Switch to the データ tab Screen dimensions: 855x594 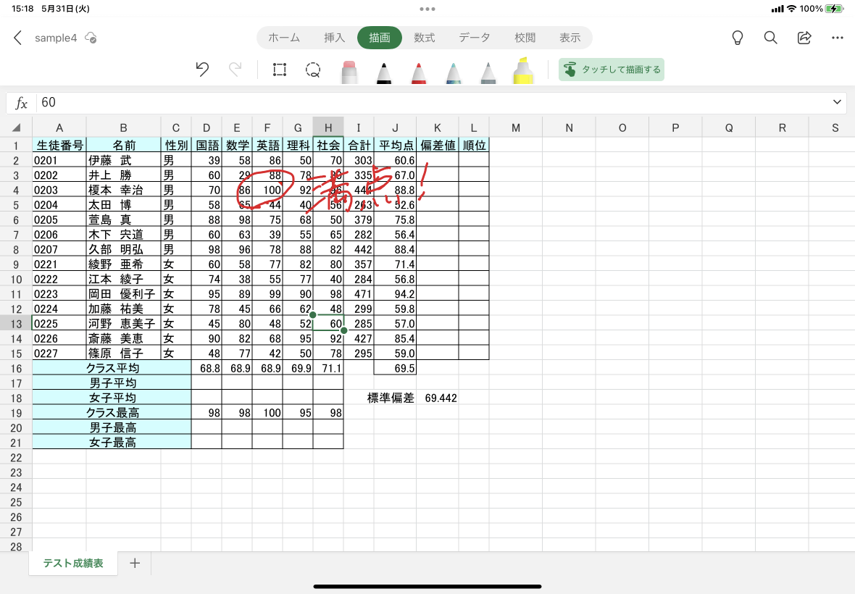click(x=475, y=38)
